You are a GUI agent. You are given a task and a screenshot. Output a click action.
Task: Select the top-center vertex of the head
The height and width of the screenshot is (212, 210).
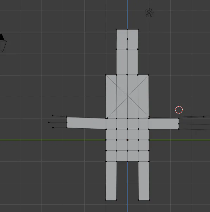coord(127,30)
